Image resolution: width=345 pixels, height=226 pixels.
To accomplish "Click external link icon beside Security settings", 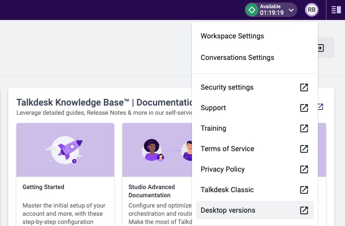I will click(x=304, y=87).
